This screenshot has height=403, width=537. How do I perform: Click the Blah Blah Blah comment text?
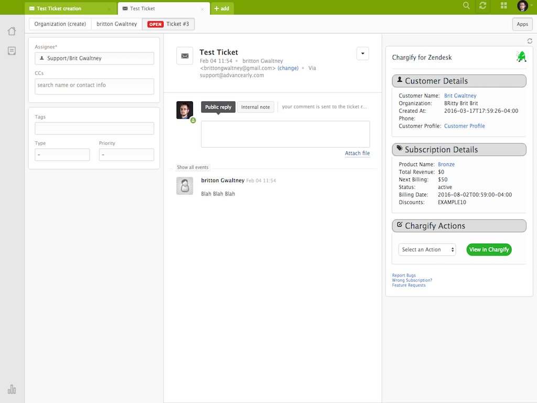(218, 194)
